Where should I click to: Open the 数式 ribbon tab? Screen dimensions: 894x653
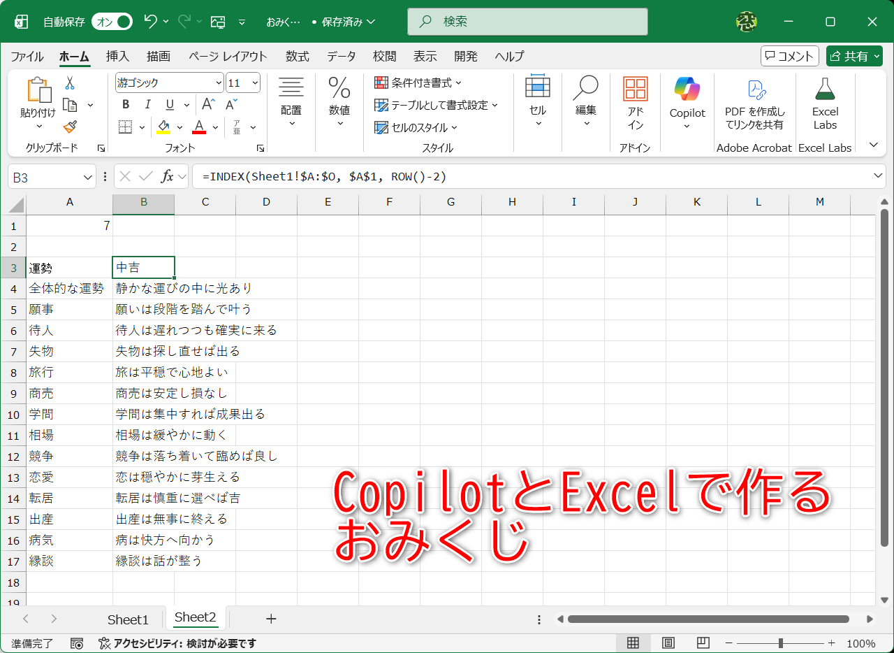[297, 57]
